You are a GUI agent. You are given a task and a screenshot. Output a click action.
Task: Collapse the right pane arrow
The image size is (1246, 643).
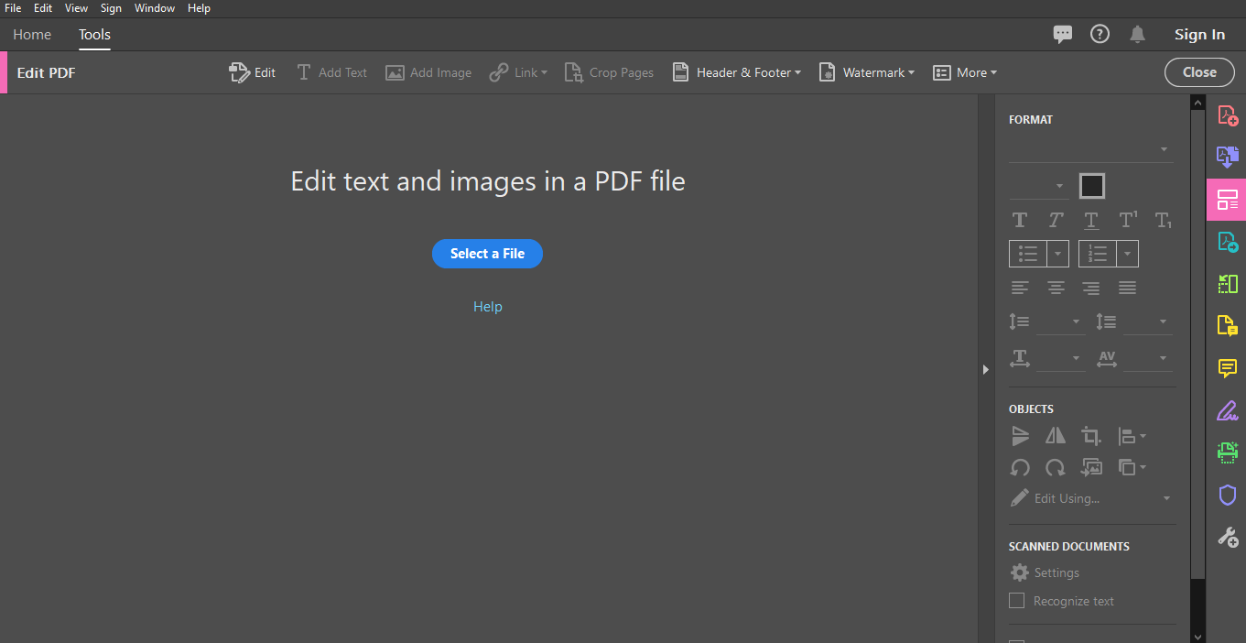pyautogui.click(x=986, y=369)
